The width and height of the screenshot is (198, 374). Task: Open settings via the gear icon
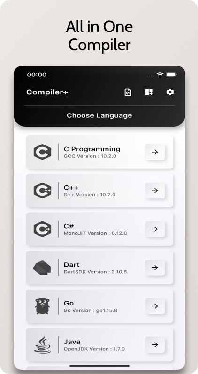tap(170, 92)
